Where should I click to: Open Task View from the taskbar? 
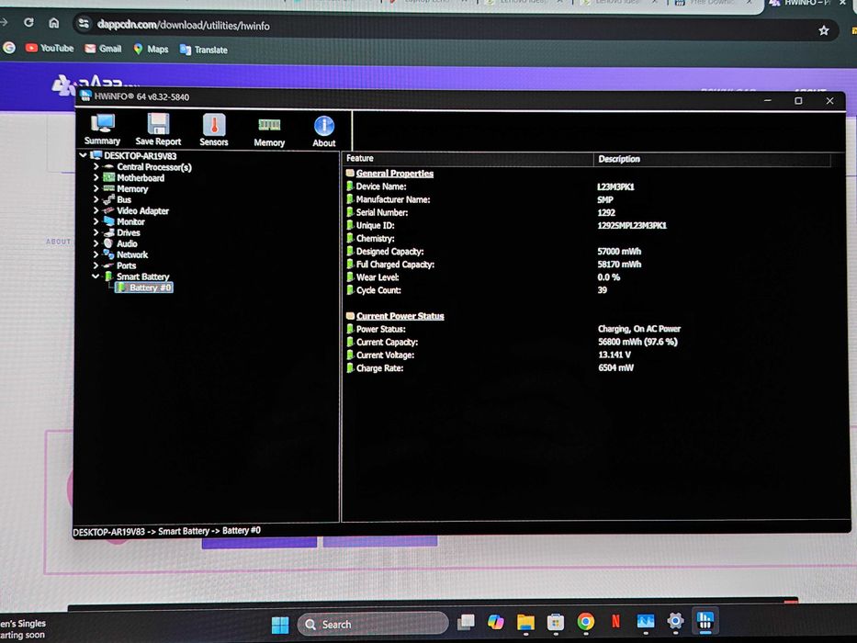(x=466, y=622)
